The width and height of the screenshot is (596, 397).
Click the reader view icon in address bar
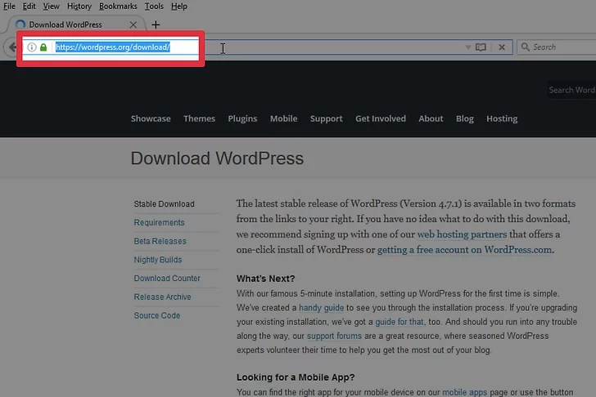pos(481,47)
